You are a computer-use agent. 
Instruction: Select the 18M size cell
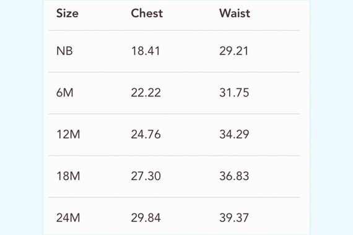[x=68, y=176]
